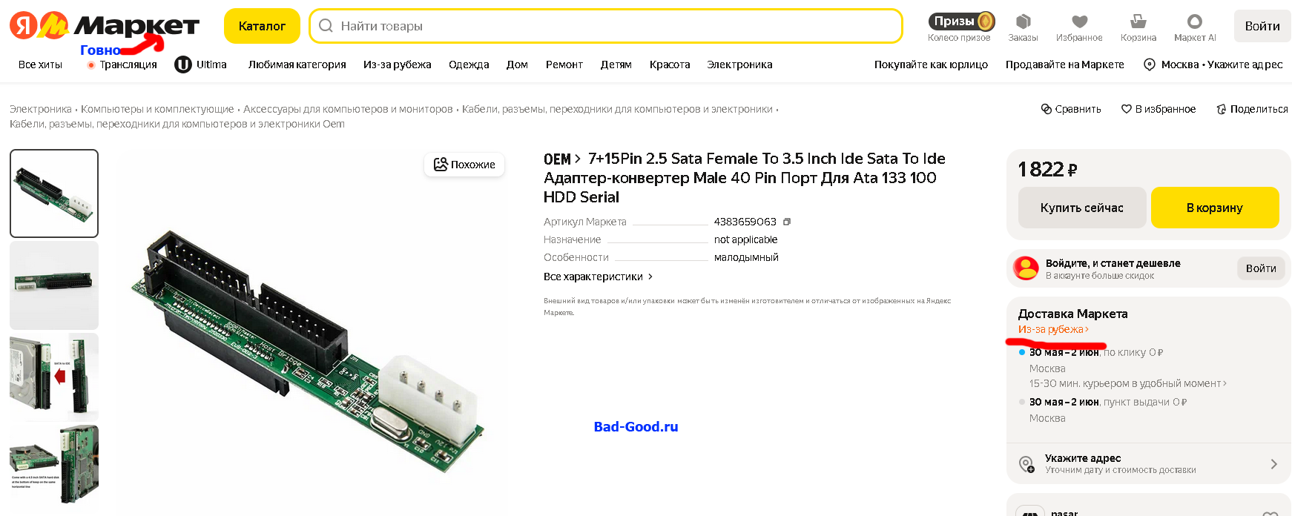
Task: Open the Маркет AI icon
Action: tap(1194, 21)
